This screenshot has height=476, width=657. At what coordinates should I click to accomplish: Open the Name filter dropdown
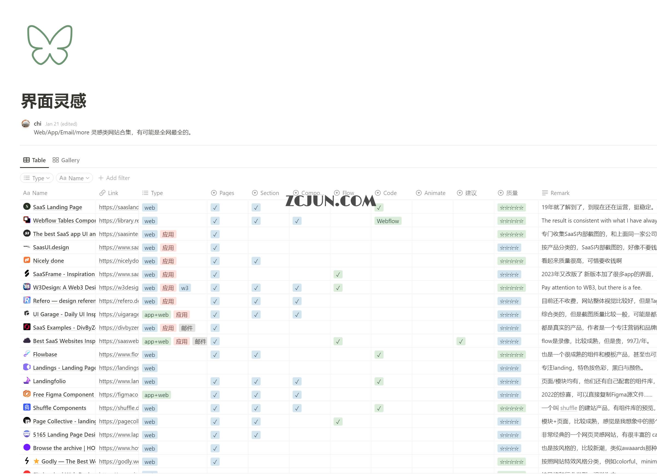[x=75, y=178]
